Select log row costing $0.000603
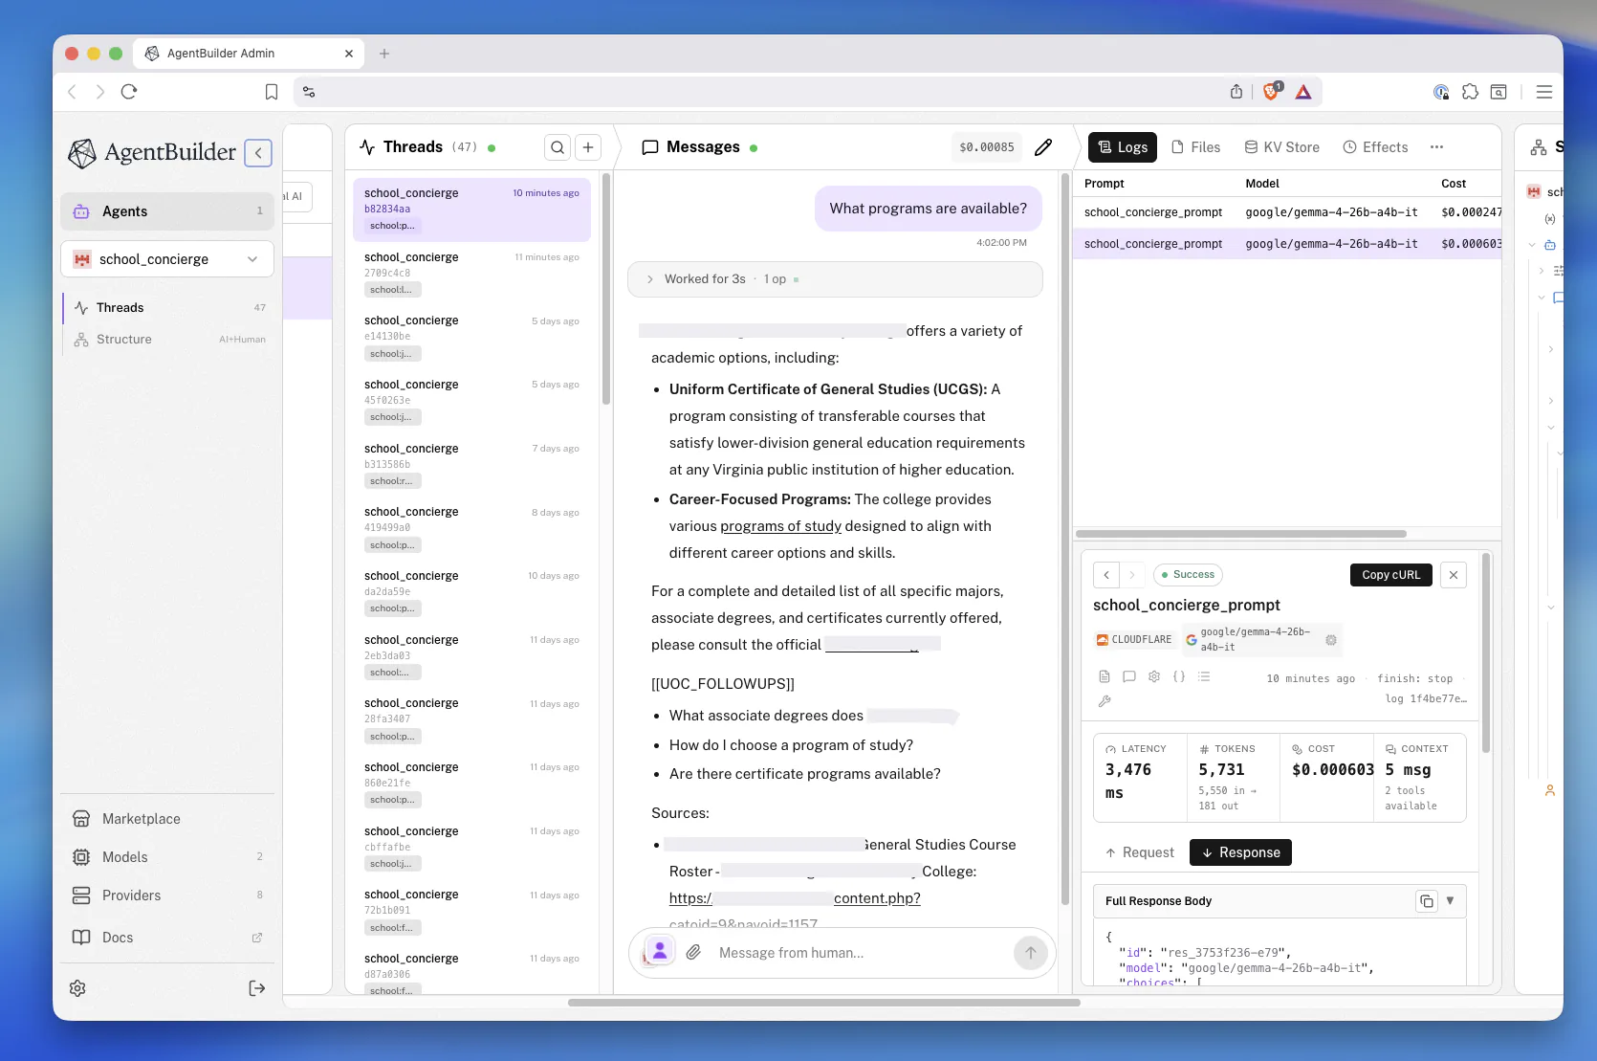Screen dimensions: 1597x1061 tap(1287, 244)
